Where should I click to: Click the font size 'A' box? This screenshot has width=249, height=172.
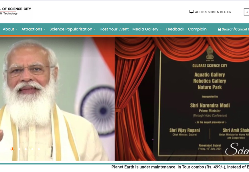pyautogui.click(x=246, y=12)
